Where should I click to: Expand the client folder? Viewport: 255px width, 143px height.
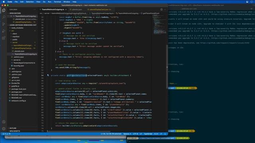(15, 34)
